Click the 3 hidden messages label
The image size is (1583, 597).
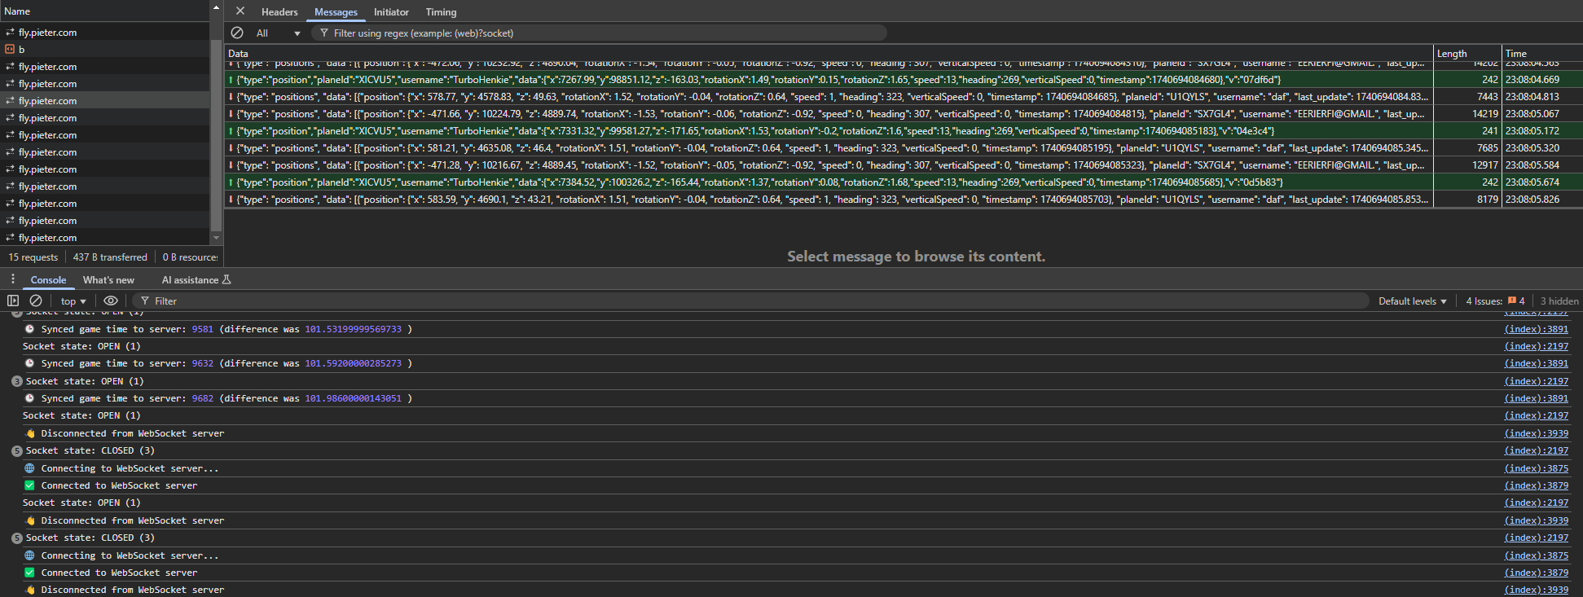1559,301
